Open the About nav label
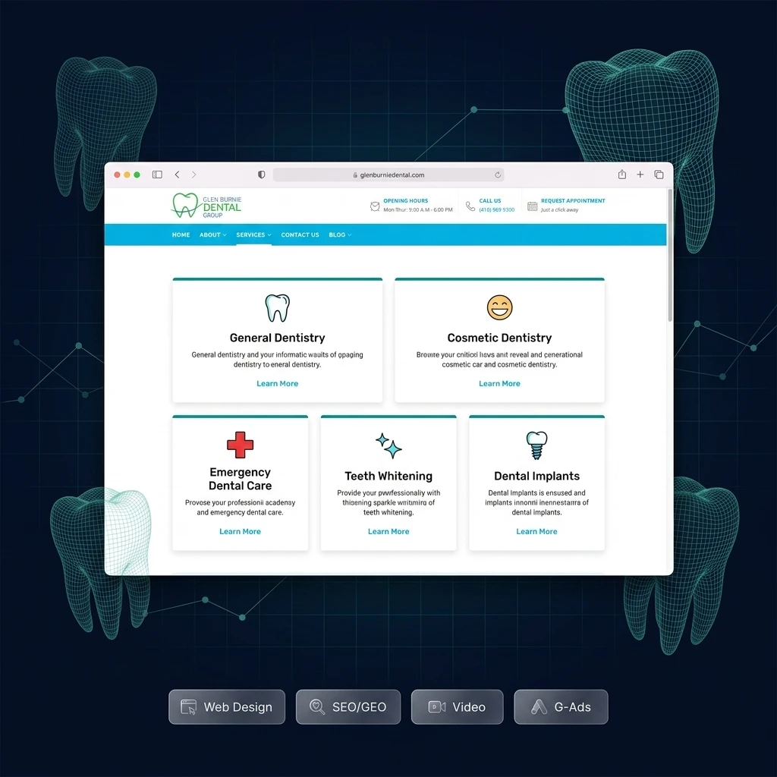 (210, 235)
